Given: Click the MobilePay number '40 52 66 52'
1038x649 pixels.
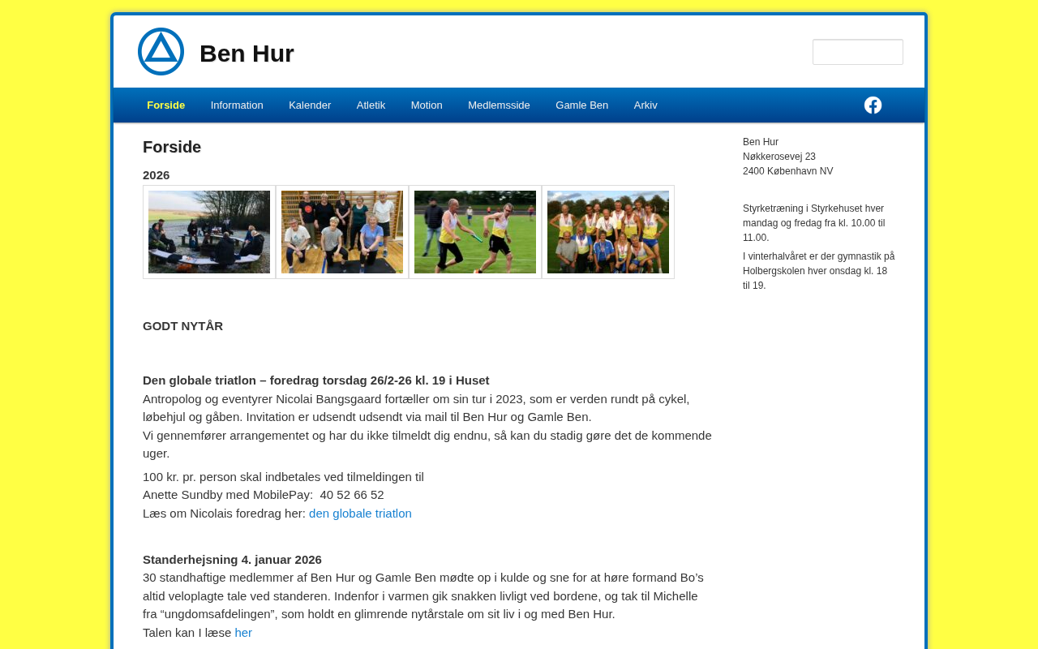Looking at the screenshot, I should pos(352,495).
